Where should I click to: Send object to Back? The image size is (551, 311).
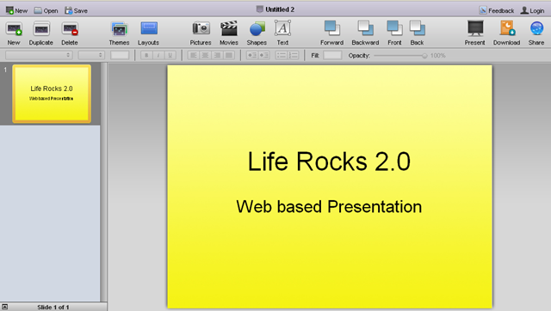click(417, 34)
